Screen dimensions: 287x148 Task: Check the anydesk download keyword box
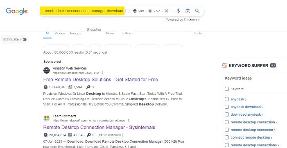pos(227,107)
